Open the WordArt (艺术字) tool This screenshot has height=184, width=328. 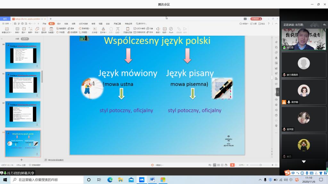103,29
